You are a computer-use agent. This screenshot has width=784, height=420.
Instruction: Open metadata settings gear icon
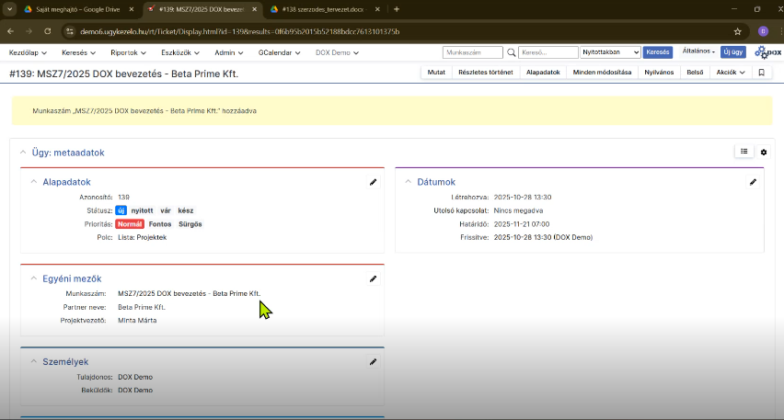[x=763, y=152]
